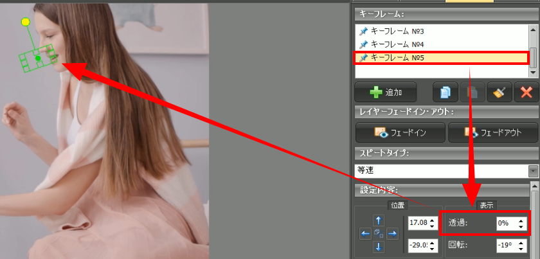Click the paste keyframe icon
The width and height of the screenshot is (540, 259).
click(472, 92)
